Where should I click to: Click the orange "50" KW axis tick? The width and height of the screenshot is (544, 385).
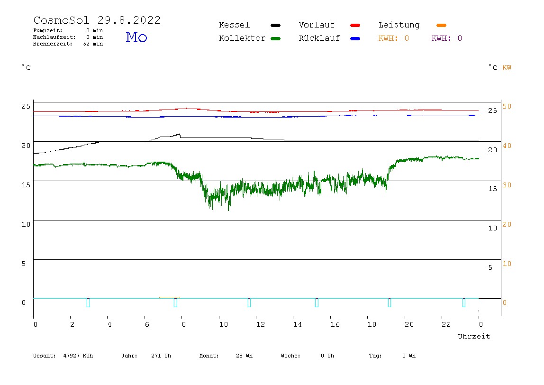tap(507, 106)
